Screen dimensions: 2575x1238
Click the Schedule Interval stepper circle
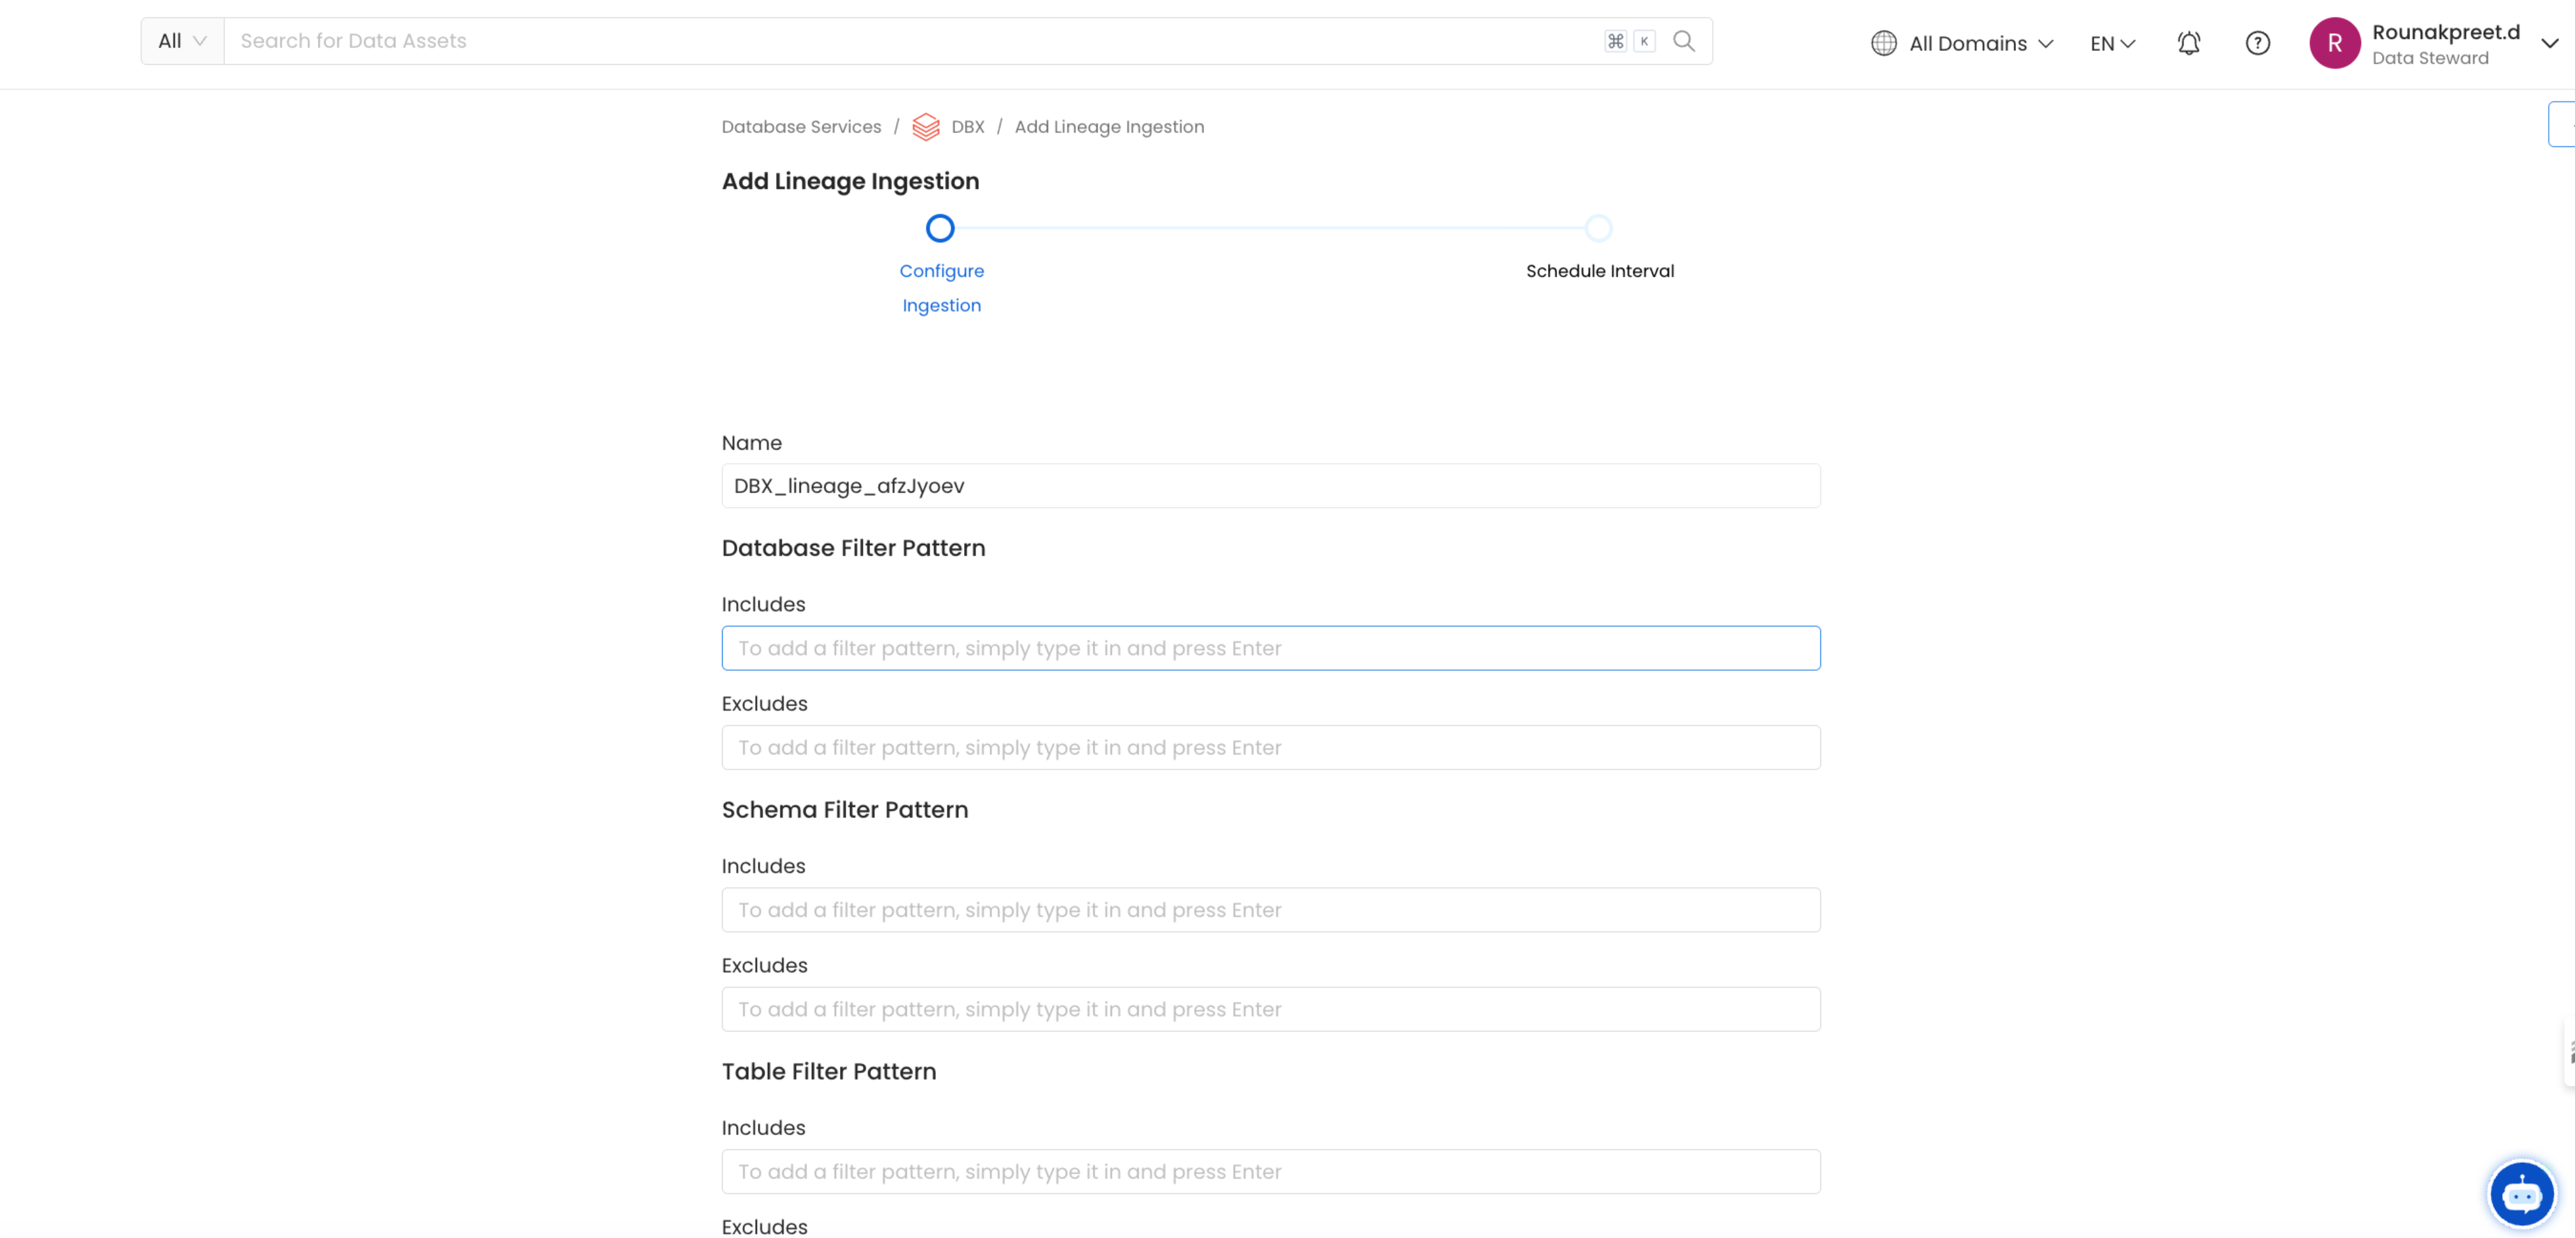coord(1598,228)
